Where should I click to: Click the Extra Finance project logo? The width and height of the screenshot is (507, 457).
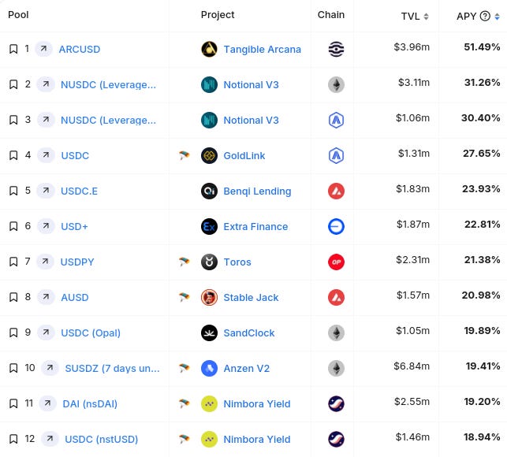click(209, 227)
